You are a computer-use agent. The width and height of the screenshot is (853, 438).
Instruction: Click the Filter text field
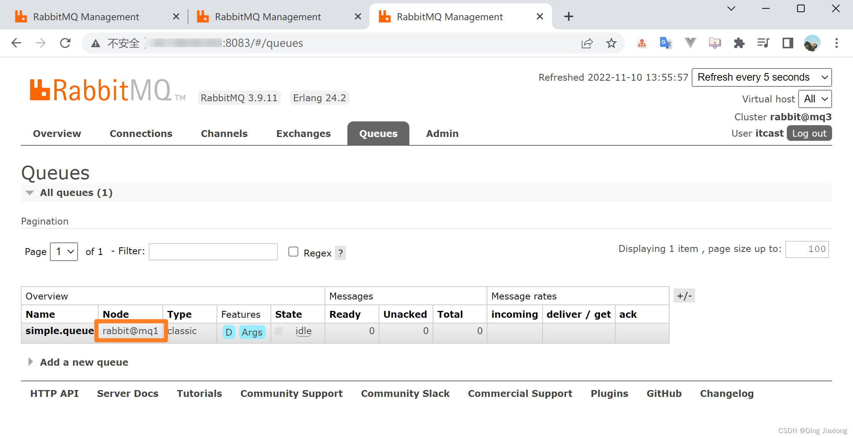[213, 252]
